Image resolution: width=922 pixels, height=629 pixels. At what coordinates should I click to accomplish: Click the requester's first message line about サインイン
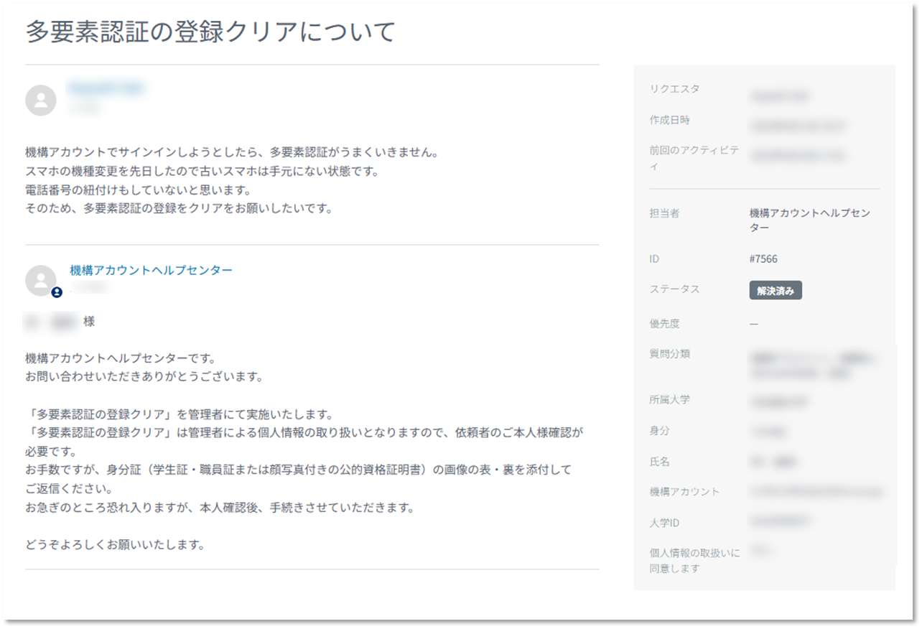click(230, 153)
